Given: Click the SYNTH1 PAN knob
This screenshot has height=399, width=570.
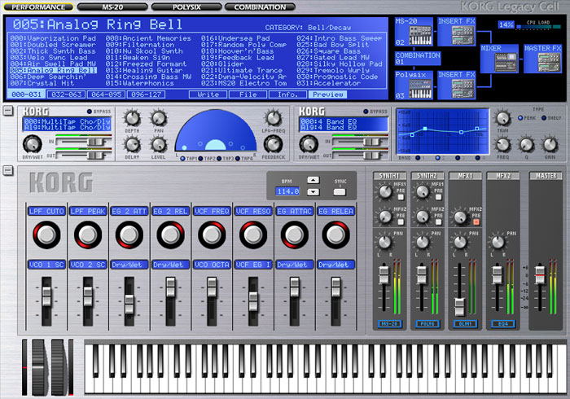Looking at the screenshot, I should tap(384, 242).
